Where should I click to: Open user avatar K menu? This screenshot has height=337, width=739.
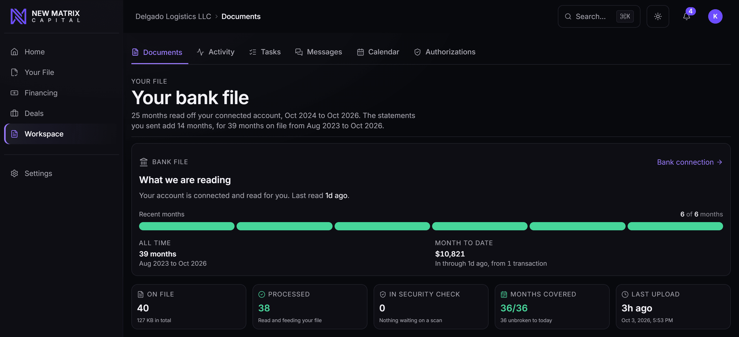point(715,16)
